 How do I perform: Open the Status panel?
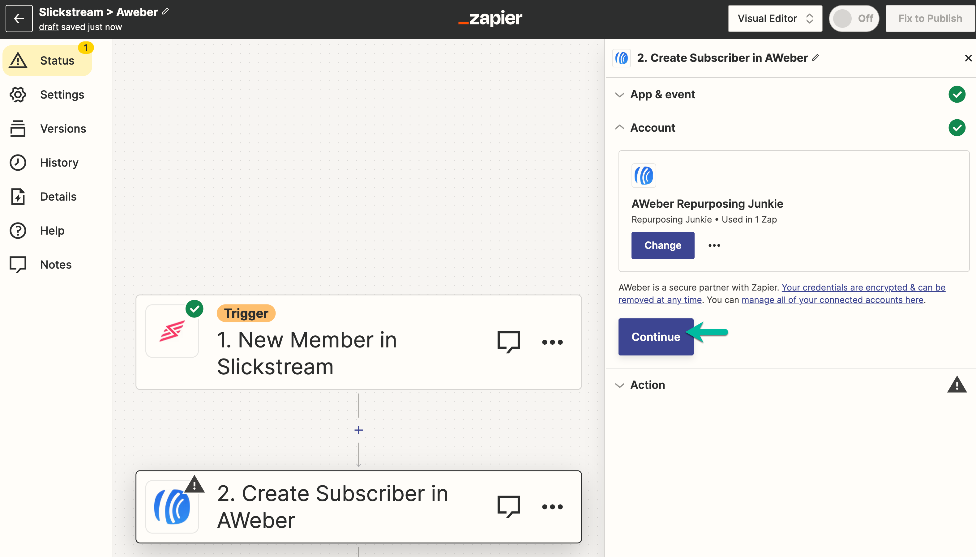point(48,61)
